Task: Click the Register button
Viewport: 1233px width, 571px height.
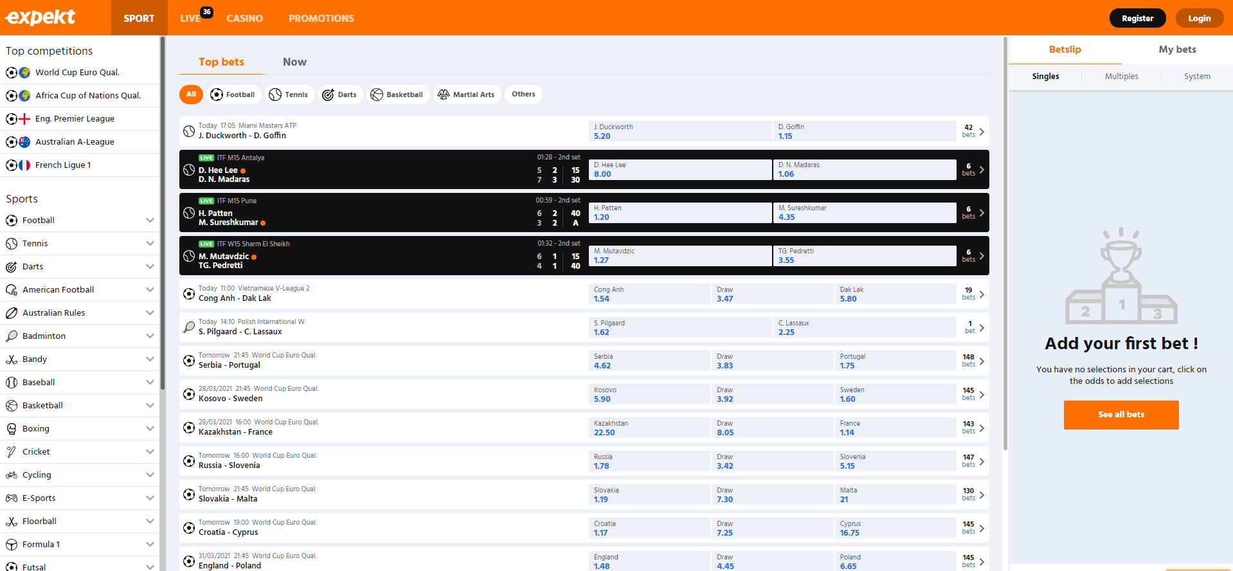Action: click(x=1137, y=18)
